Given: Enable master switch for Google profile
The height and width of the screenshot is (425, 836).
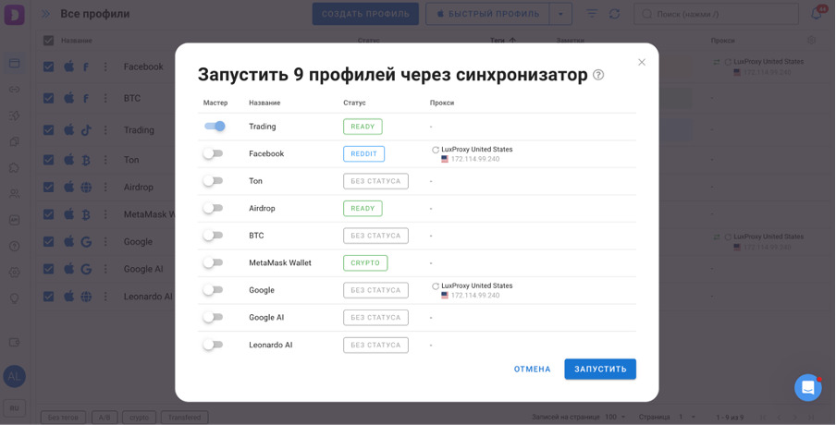Looking at the screenshot, I should [213, 290].
